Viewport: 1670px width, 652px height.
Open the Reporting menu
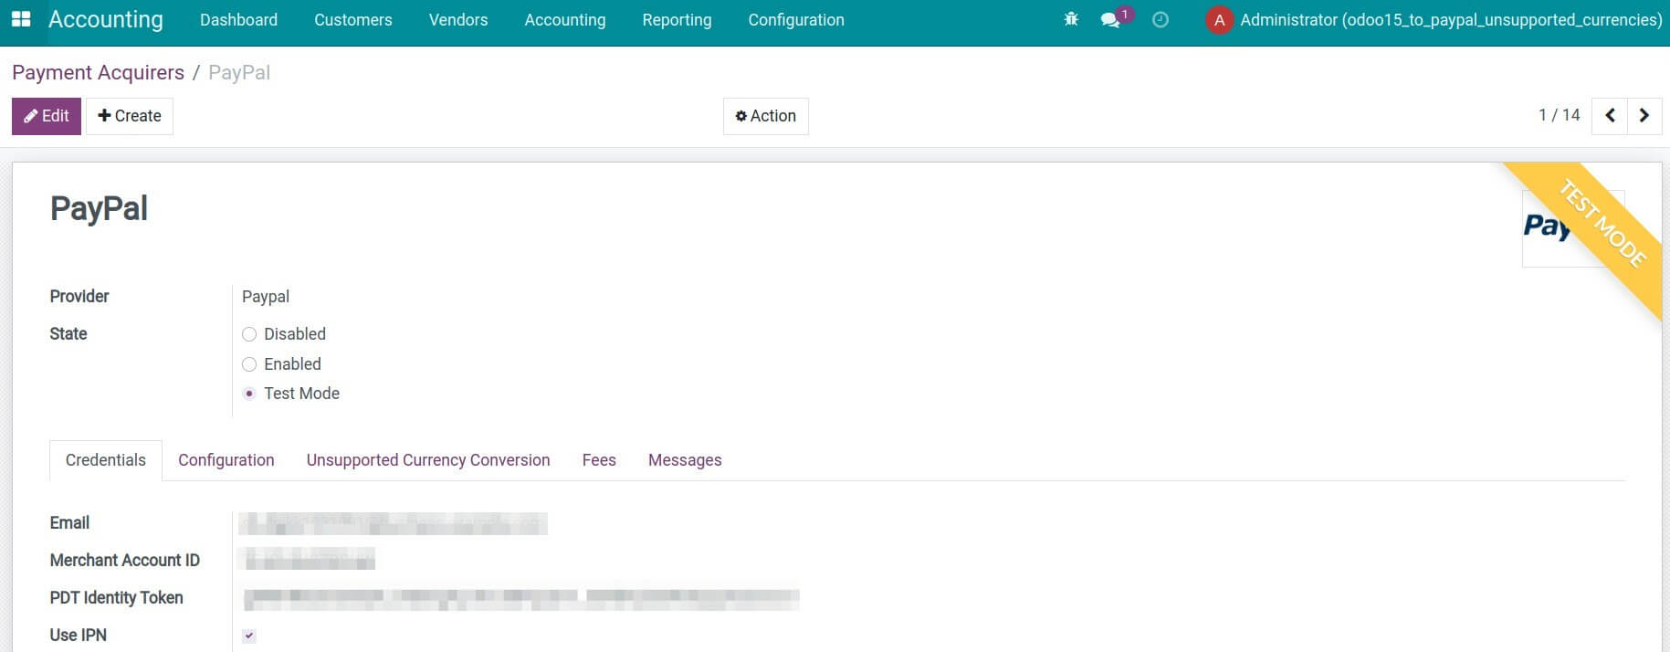(677, 20)
